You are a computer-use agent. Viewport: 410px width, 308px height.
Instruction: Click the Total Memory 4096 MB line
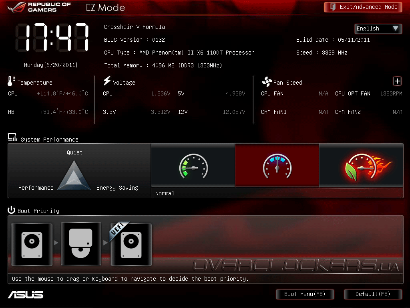(163, 65)
